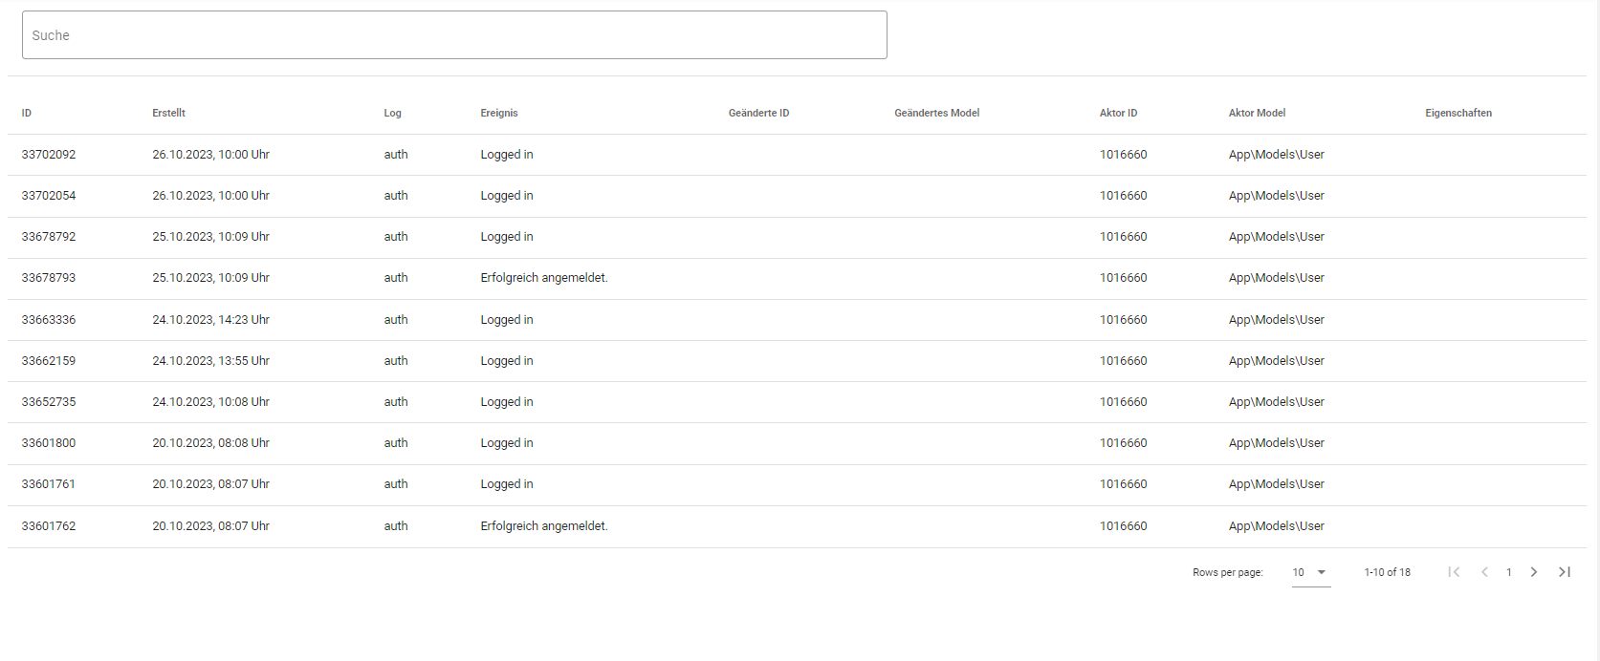
Task: Sort table by Erstellt column header
Action: (x=168, y=113)
